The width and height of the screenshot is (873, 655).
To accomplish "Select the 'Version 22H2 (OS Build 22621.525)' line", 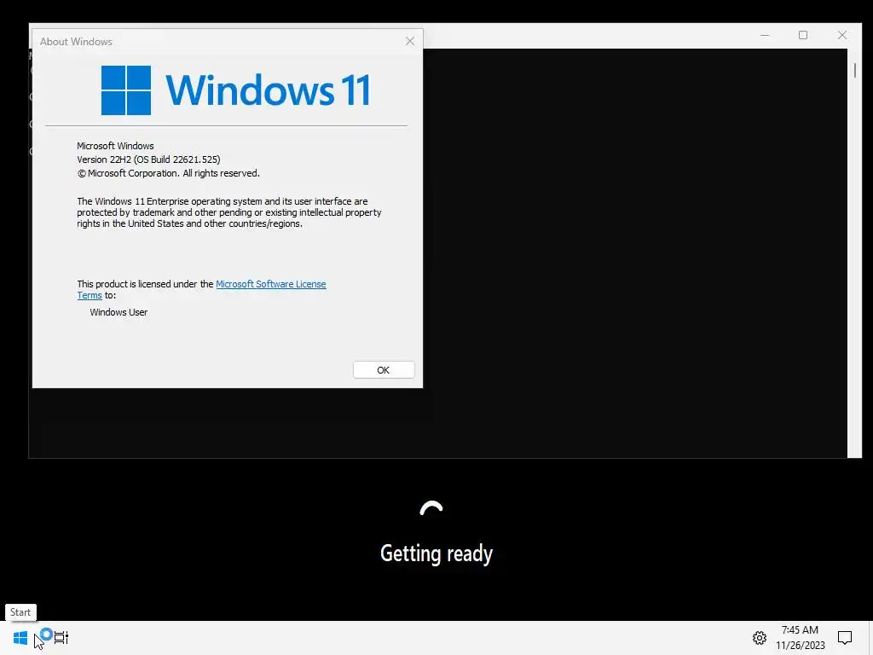I will point(148,159).
